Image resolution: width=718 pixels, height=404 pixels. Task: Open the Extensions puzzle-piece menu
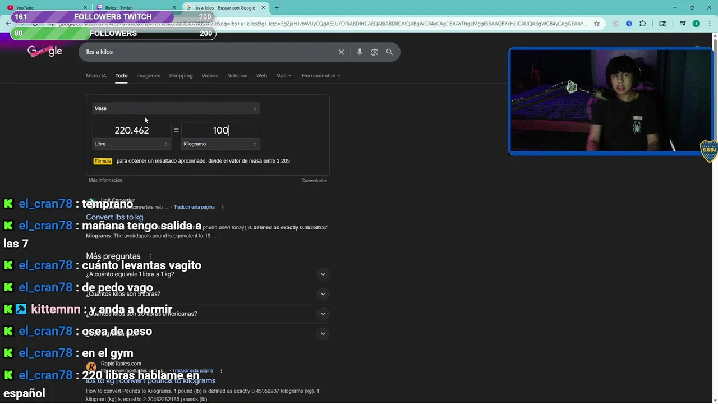(x=643, y=24)
